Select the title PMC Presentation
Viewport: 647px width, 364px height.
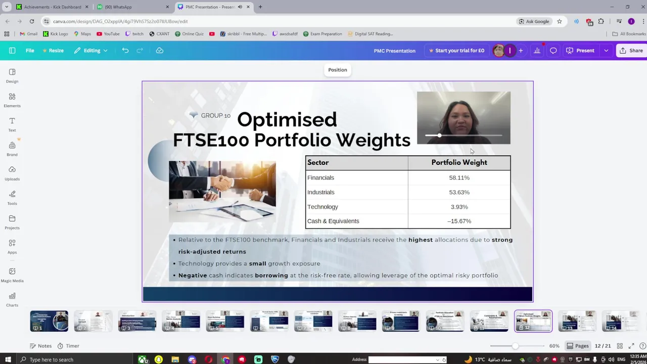(394, 51)
